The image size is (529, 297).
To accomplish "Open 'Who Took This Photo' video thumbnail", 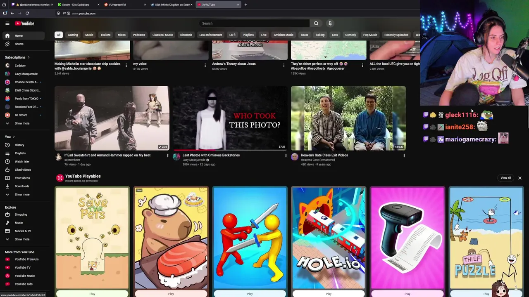I will [x=230, y=118].
